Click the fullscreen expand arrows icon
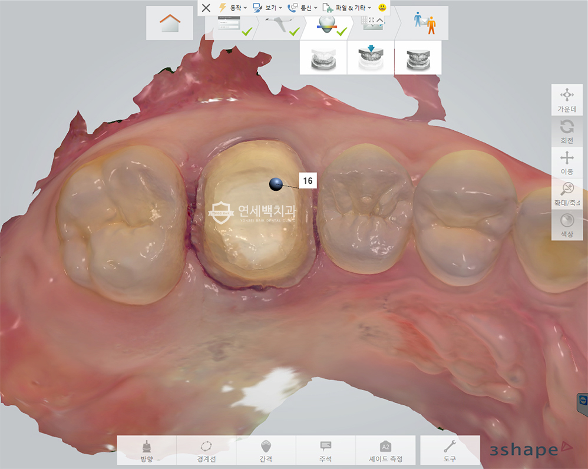Image resolution: width=588 pixels, height=469 pixels. tap(372, 20)
